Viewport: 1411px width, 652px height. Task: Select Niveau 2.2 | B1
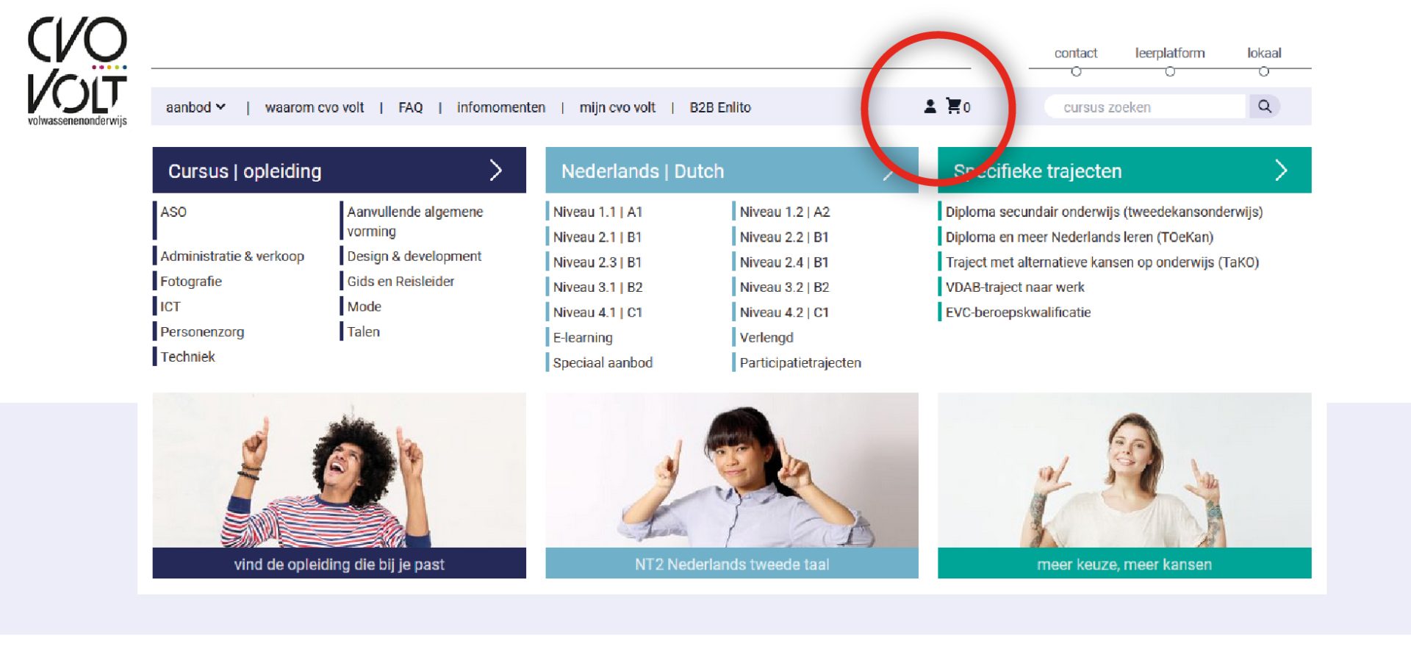[x=784, y=237]
